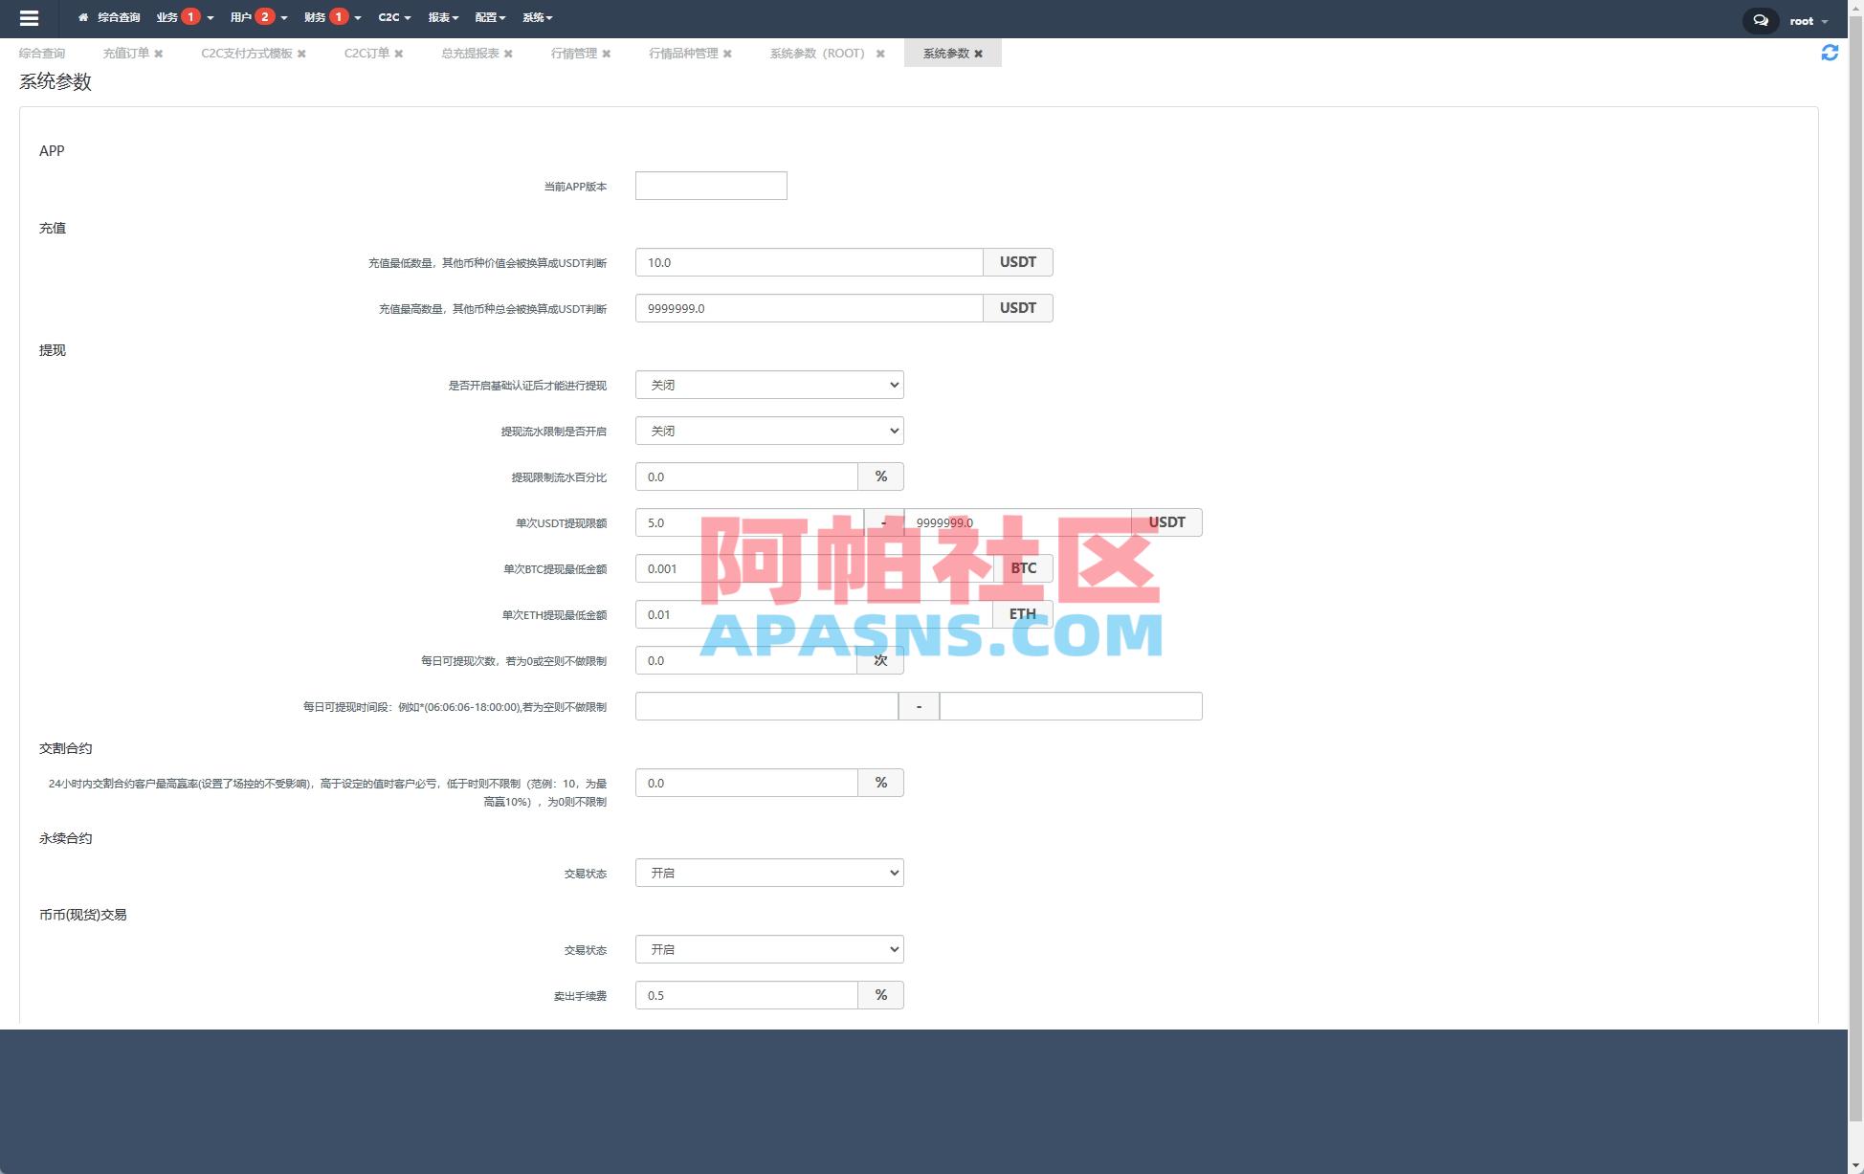Expand the root user account dropdown
1864x1174 pixels.
coord(1808,20)
